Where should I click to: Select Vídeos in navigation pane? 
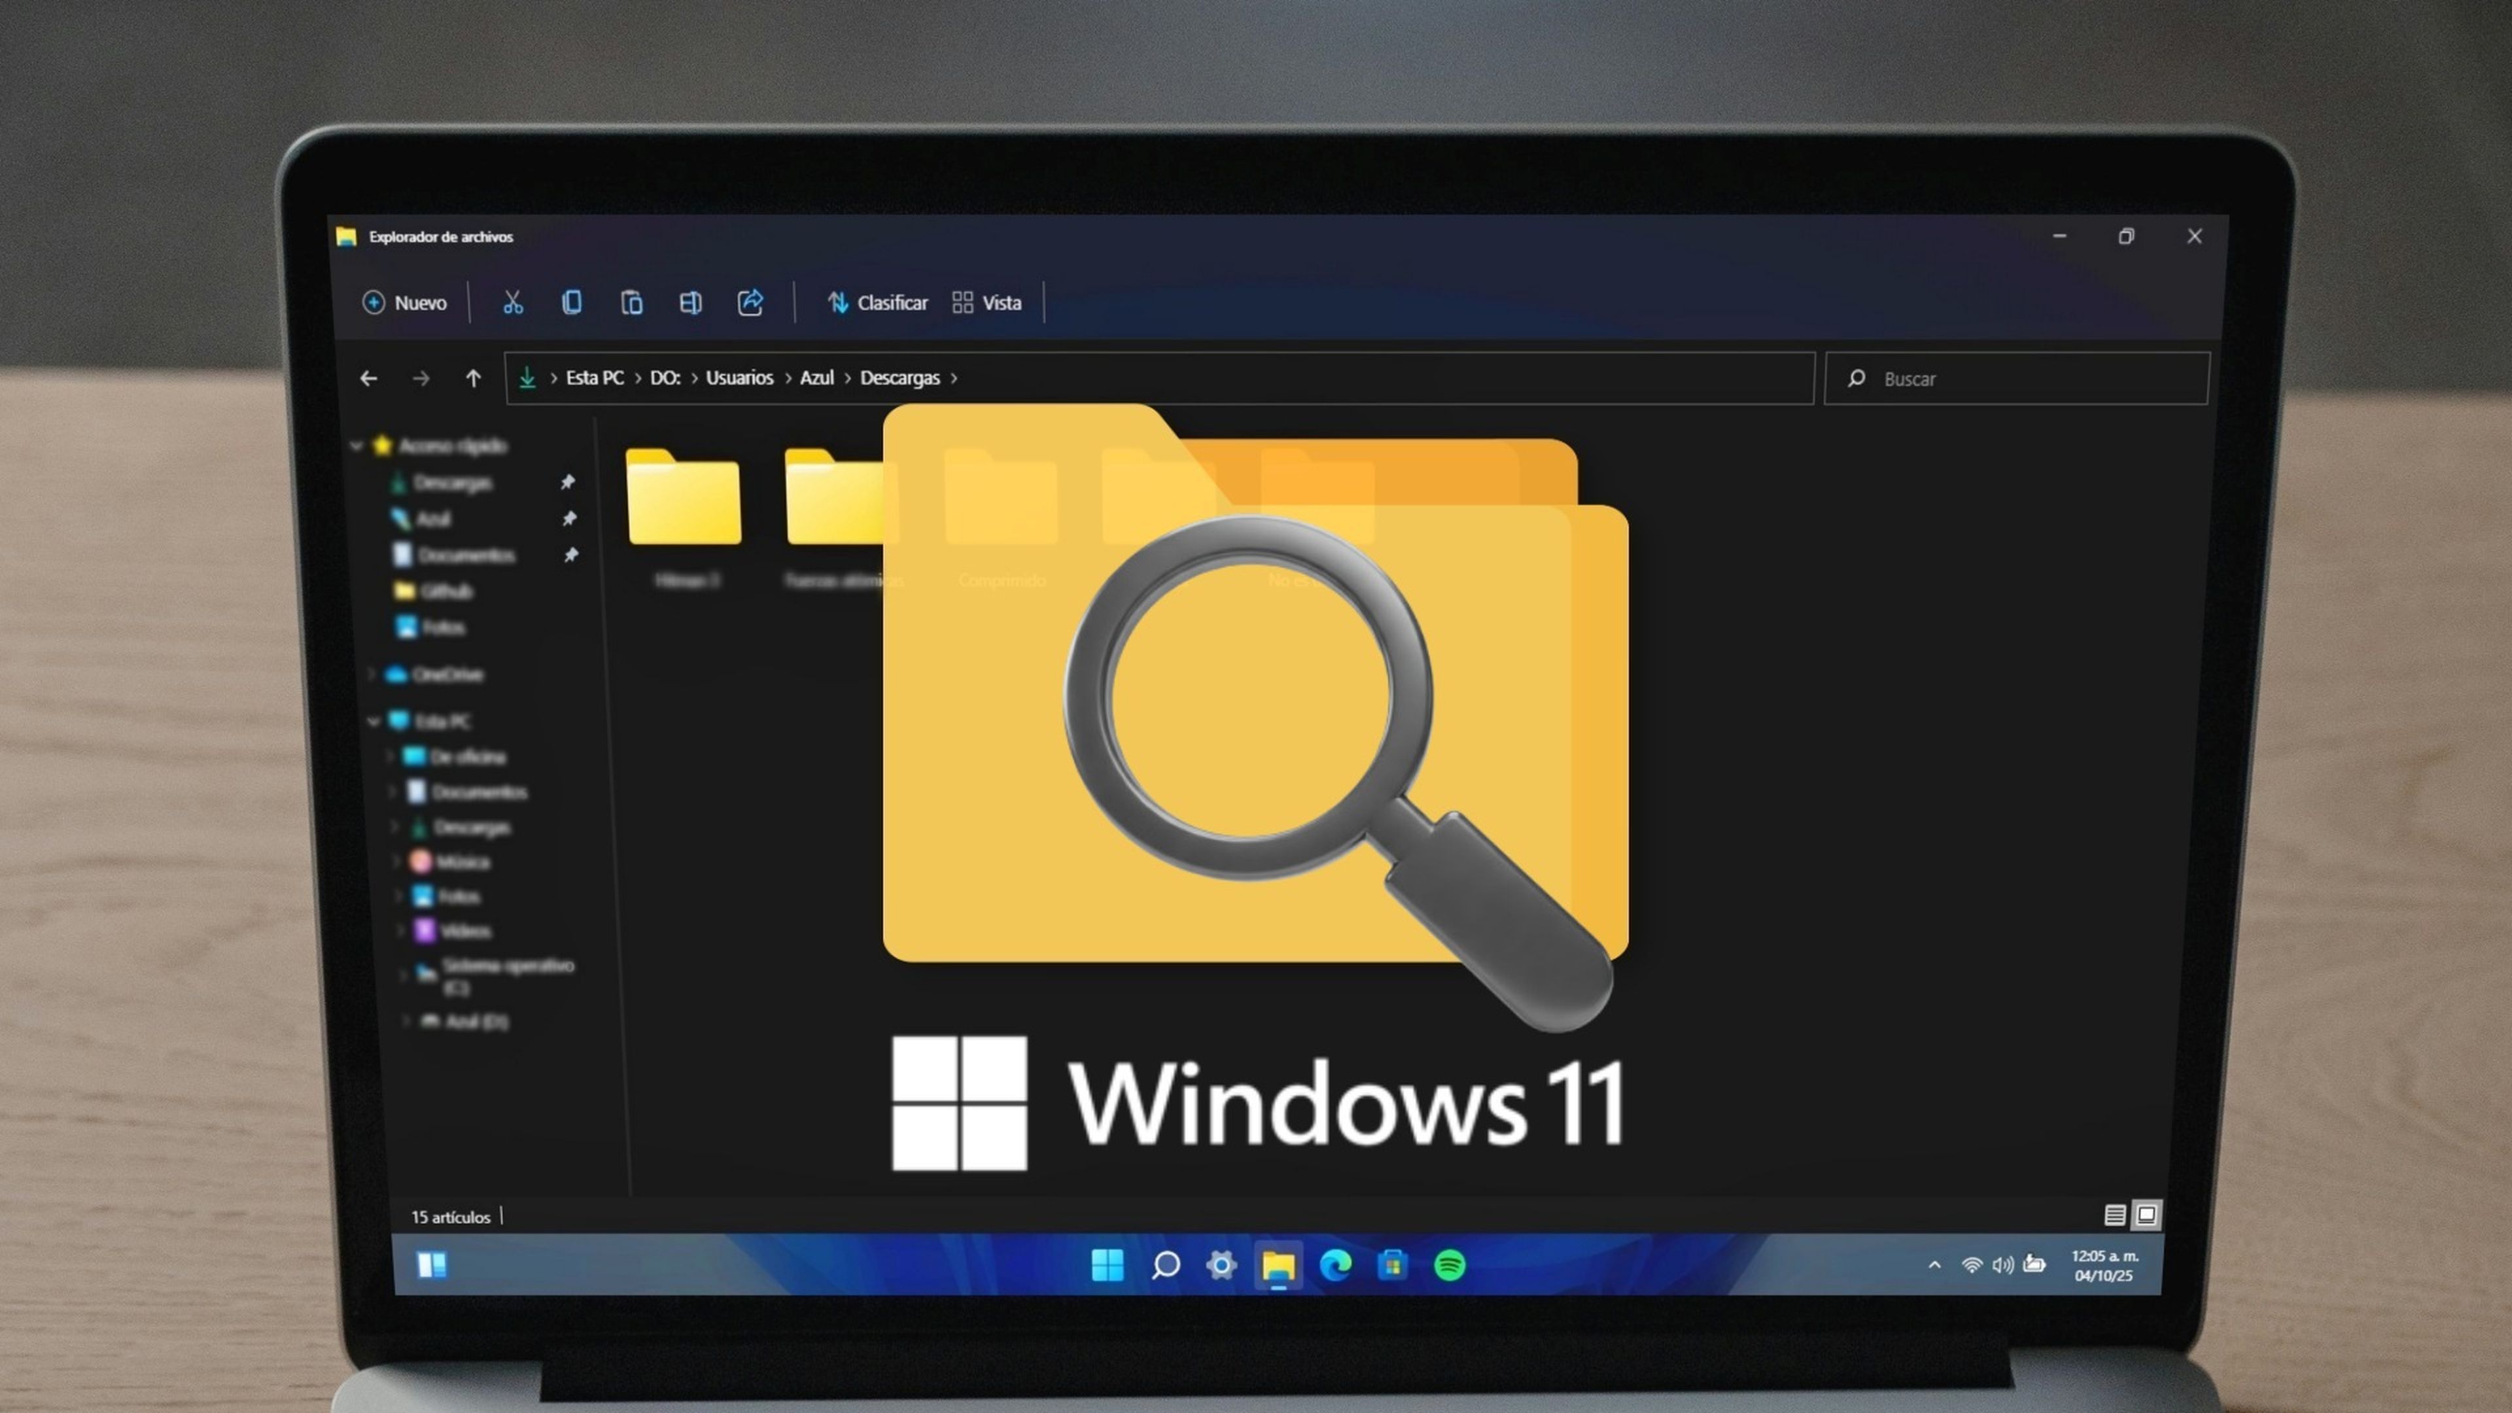click(x=453, y=930)
